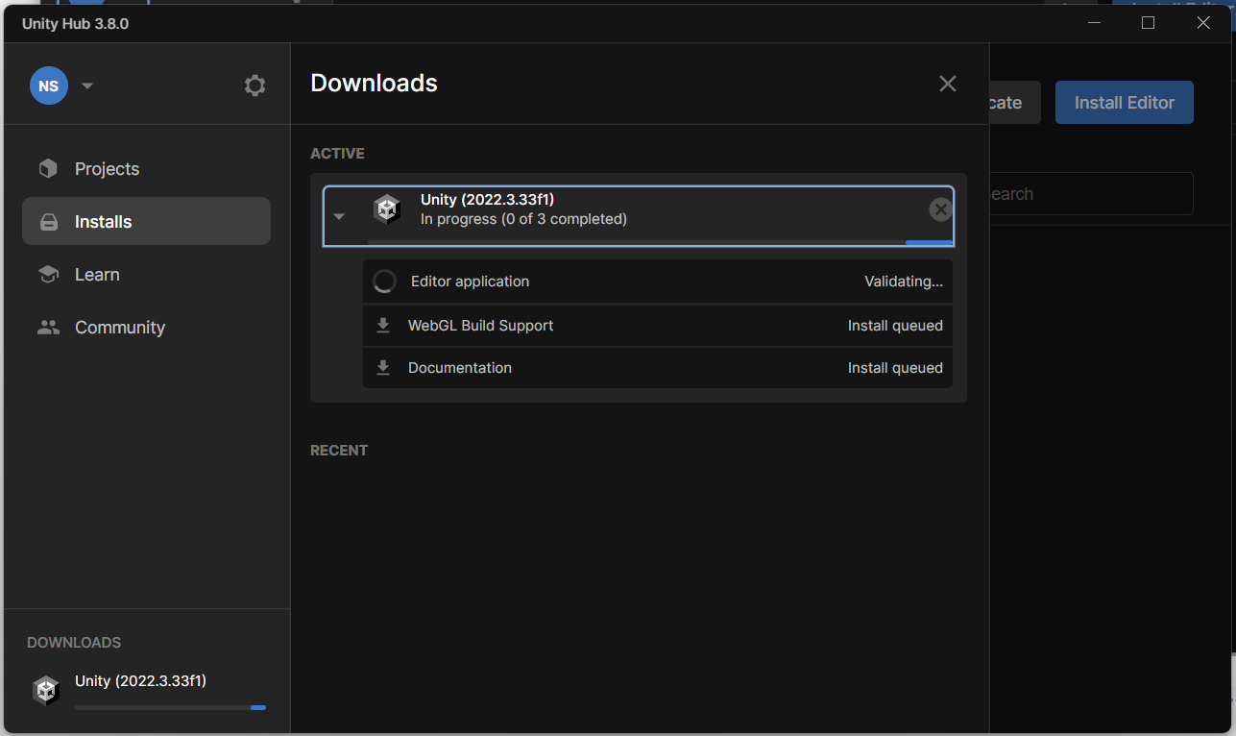Open the Projects section

(146, 169)
